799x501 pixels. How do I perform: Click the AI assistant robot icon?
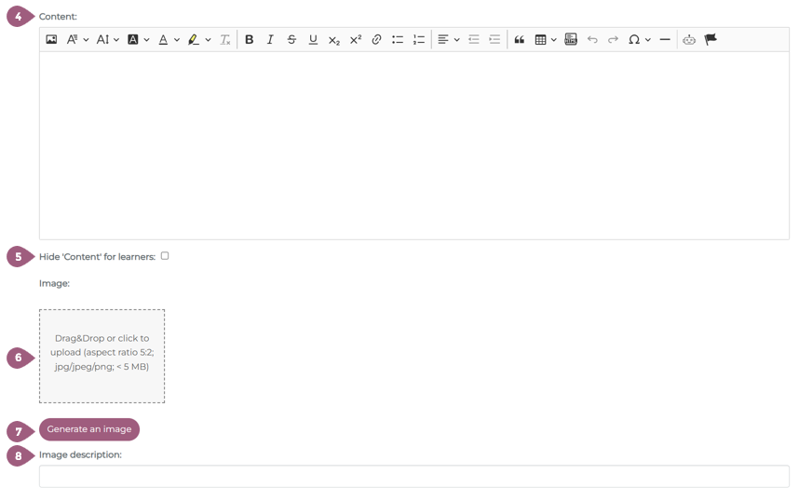pyautogui.click(x=689, y=40)
